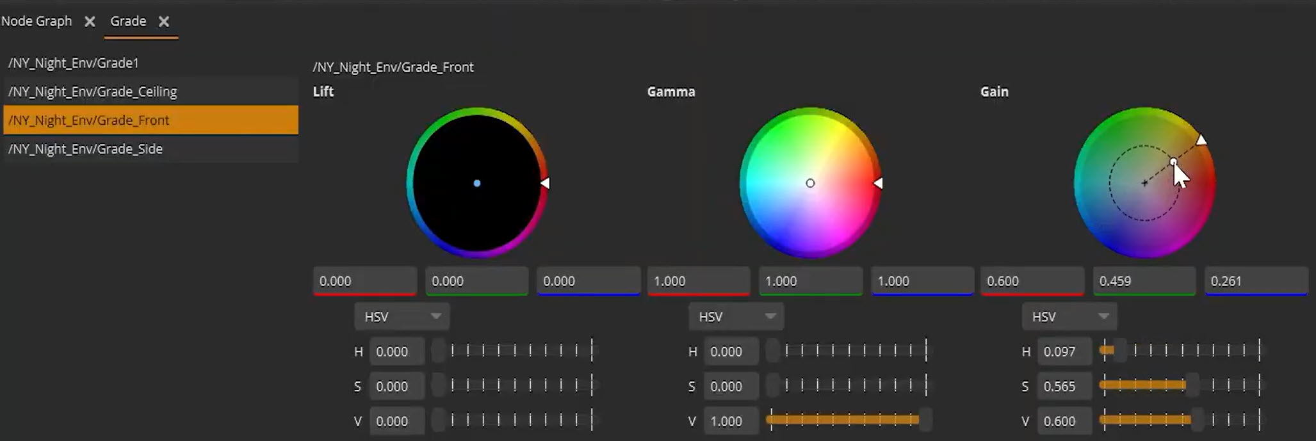Image resolution: width=1316 pixels, height=441 pixels.
Task: Open the Lift HSV color mode dropdown
Action: 402,317
